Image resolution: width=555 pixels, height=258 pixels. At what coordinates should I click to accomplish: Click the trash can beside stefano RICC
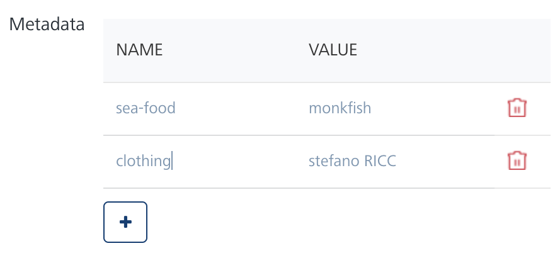click(x=517, y=161)
